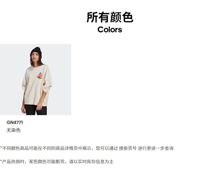Click 请以实时库存信息为主 text
Viewport: 220px width, 176px height.
(x=91, y=162)
